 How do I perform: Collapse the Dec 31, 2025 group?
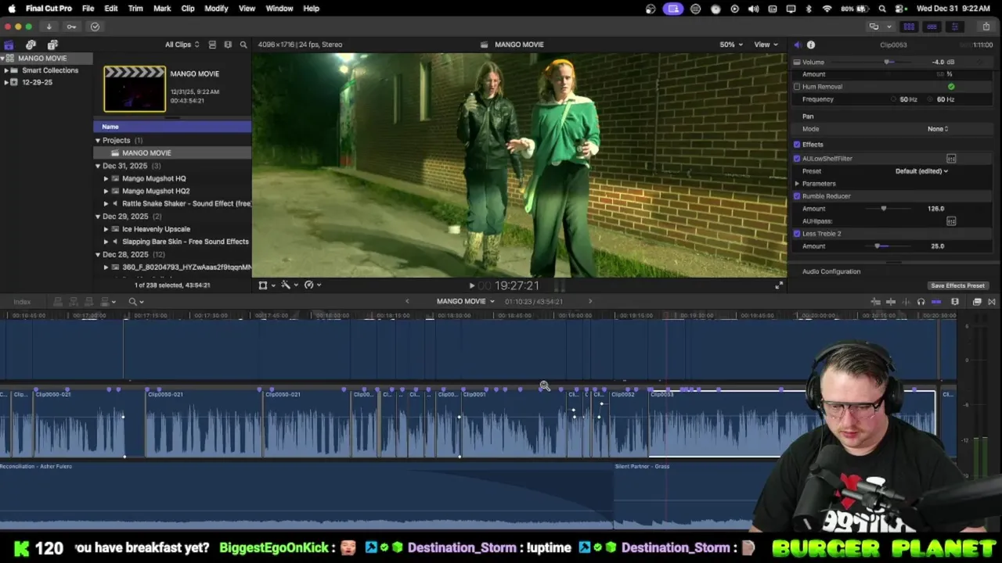[98, 166]
